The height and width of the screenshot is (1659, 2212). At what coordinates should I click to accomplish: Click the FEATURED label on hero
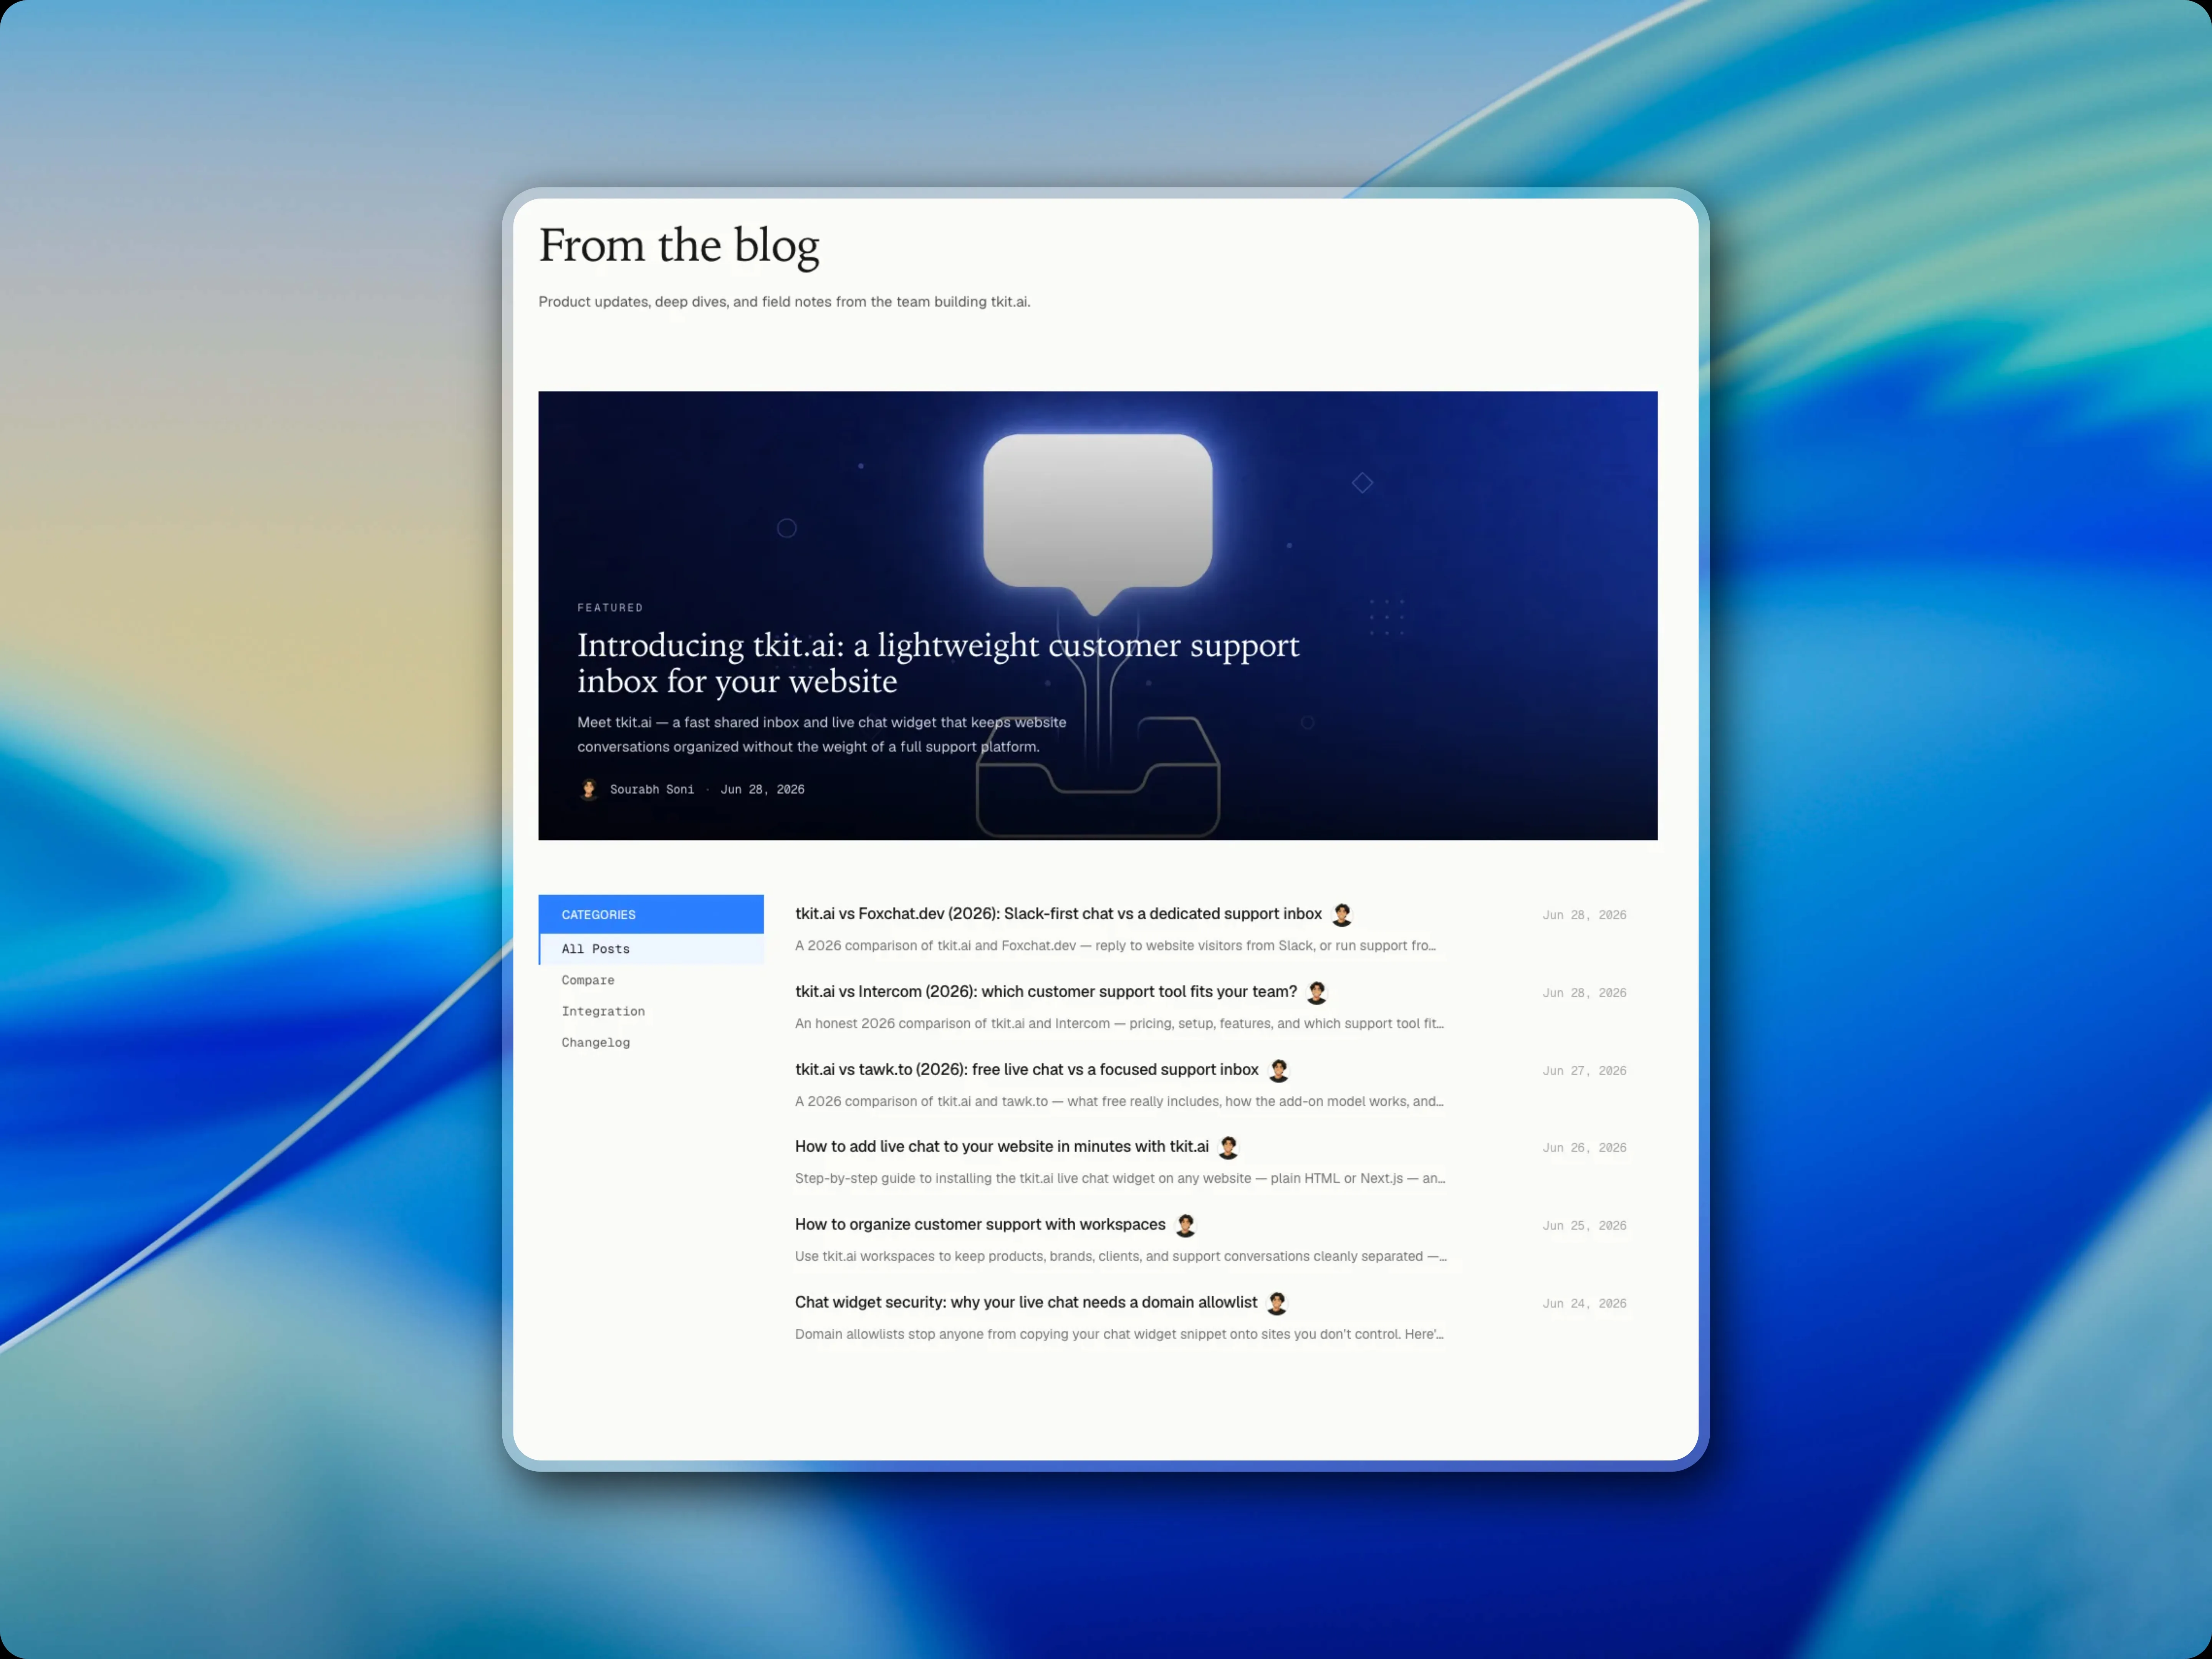pyautogui.click(x=610, y=608)
